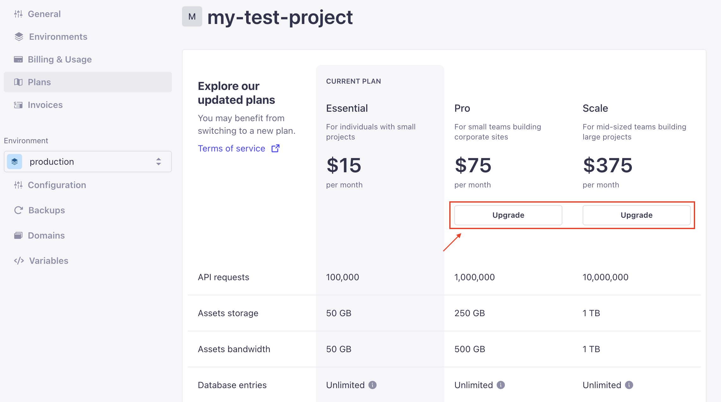Click the Backups refresh icon
Image resolution: width=721 pixels, height=402 pixels.
tap(19, 210)
